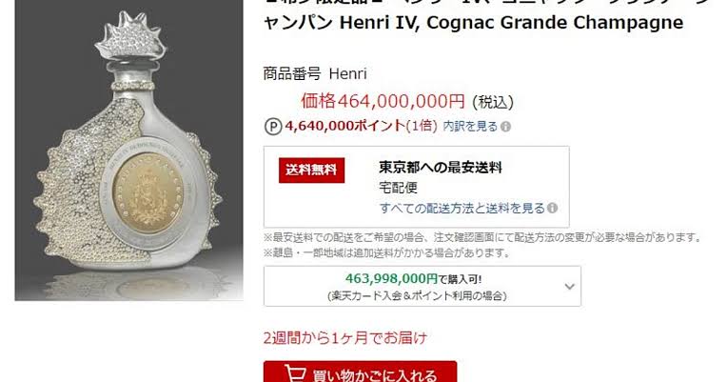Open the 楽天カード入会 price details box
This screenshot has width=727, height=382.
point(422,286)
